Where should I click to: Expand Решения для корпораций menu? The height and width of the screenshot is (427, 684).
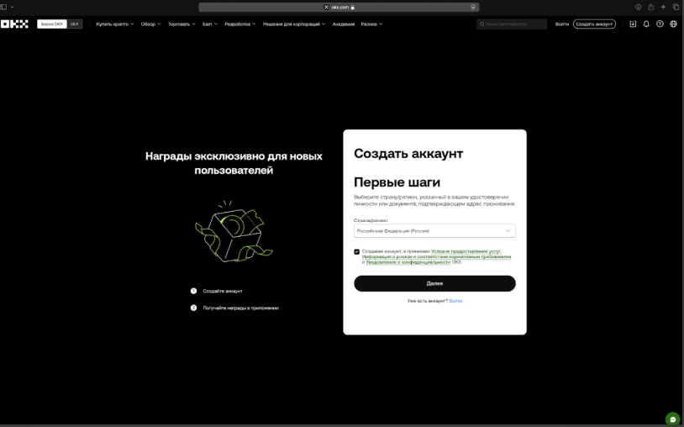(x=294, y=24)
